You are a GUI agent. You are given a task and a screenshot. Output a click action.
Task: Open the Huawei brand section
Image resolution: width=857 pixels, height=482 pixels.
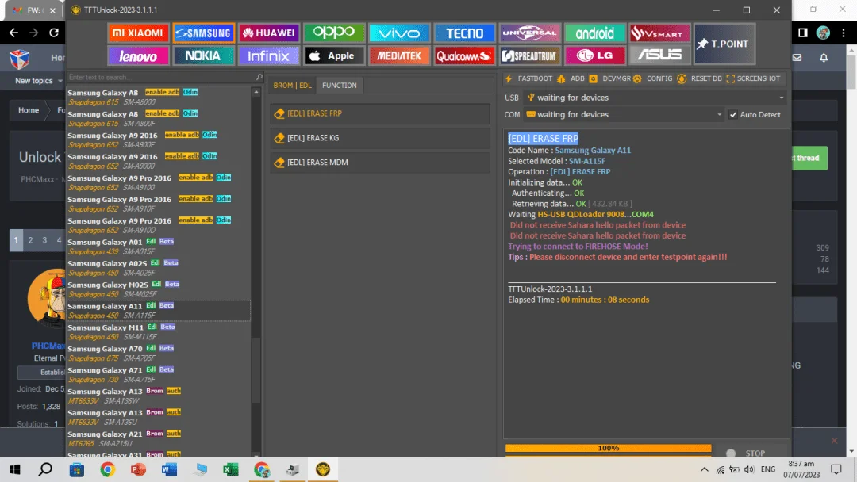(x=269, y=33)
